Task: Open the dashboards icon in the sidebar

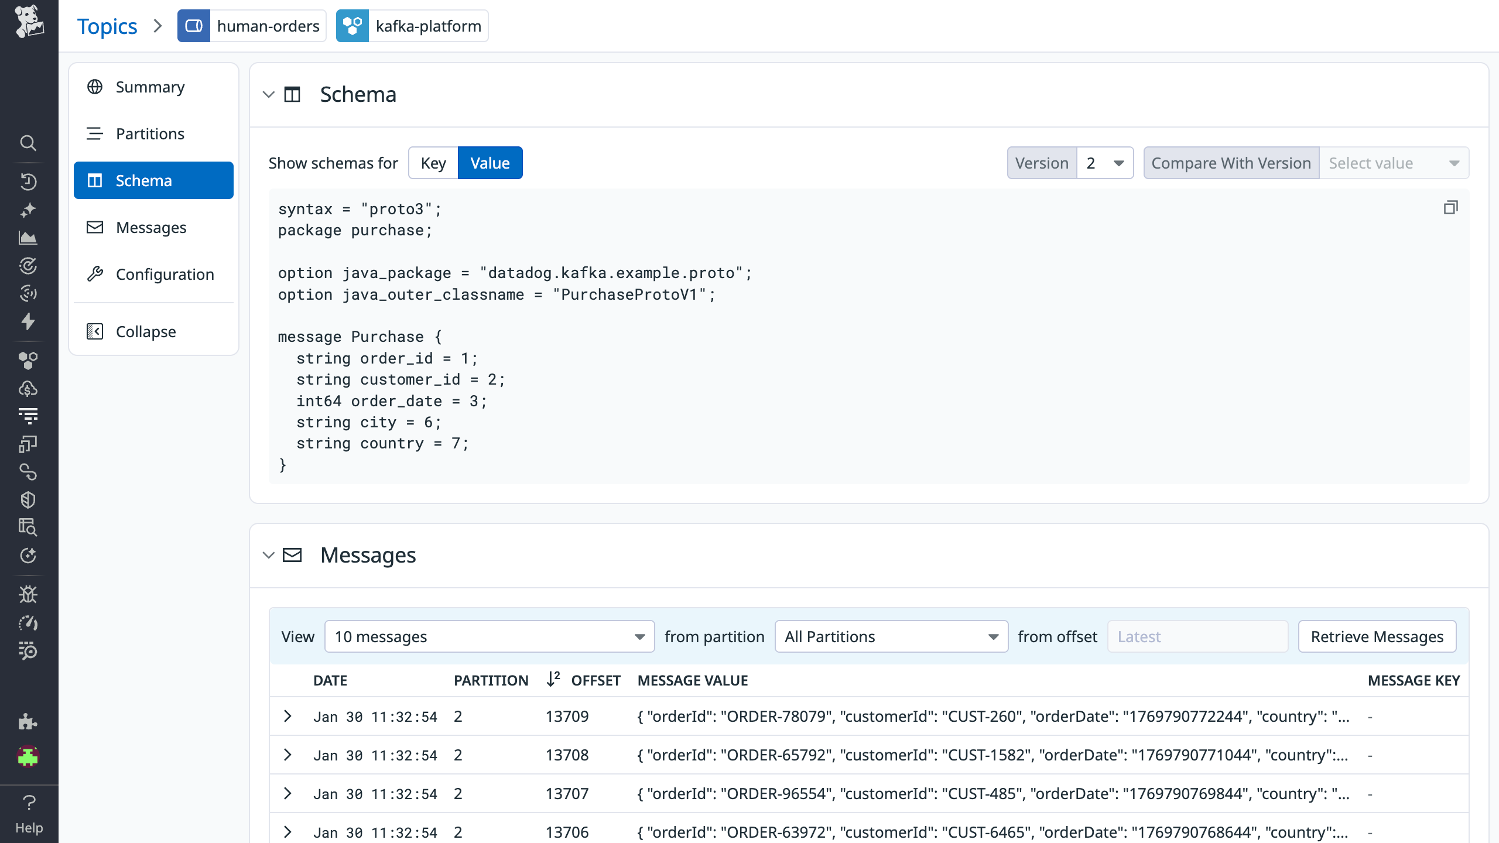Action: (28, 238)
